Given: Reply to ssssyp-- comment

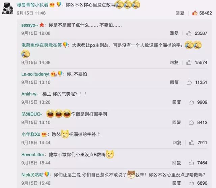Looking at the screenshot, I should point(174,33).
